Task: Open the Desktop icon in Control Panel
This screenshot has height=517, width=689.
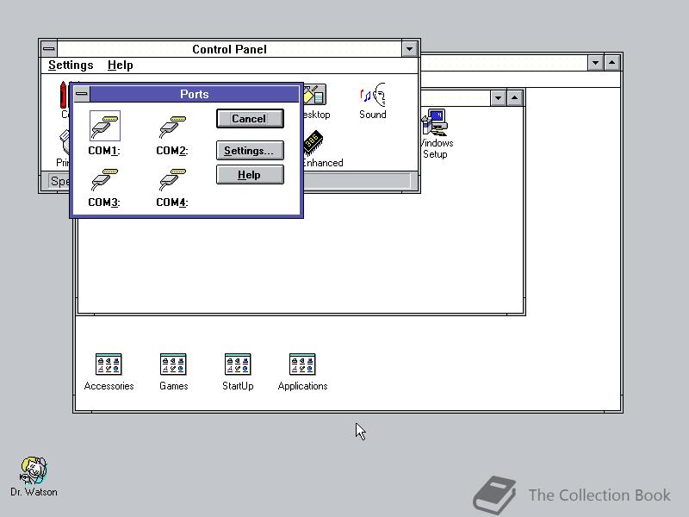Action: click(315, 95)
